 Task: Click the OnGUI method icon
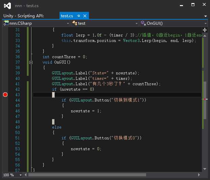point(143,23)
